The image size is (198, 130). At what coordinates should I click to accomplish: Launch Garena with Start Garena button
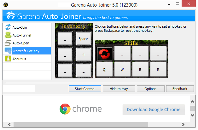click(85, 89)
